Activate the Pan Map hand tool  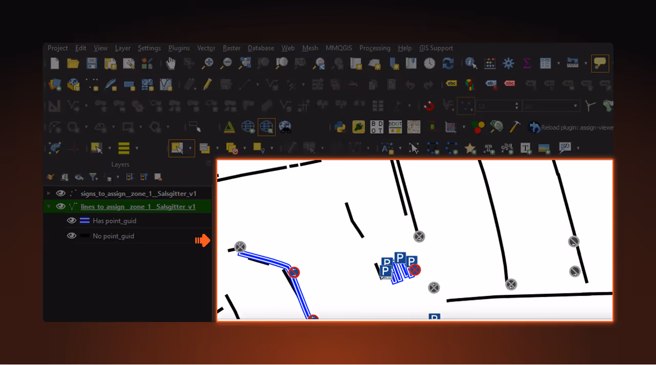pyautogui.click(x=171, y=63)
